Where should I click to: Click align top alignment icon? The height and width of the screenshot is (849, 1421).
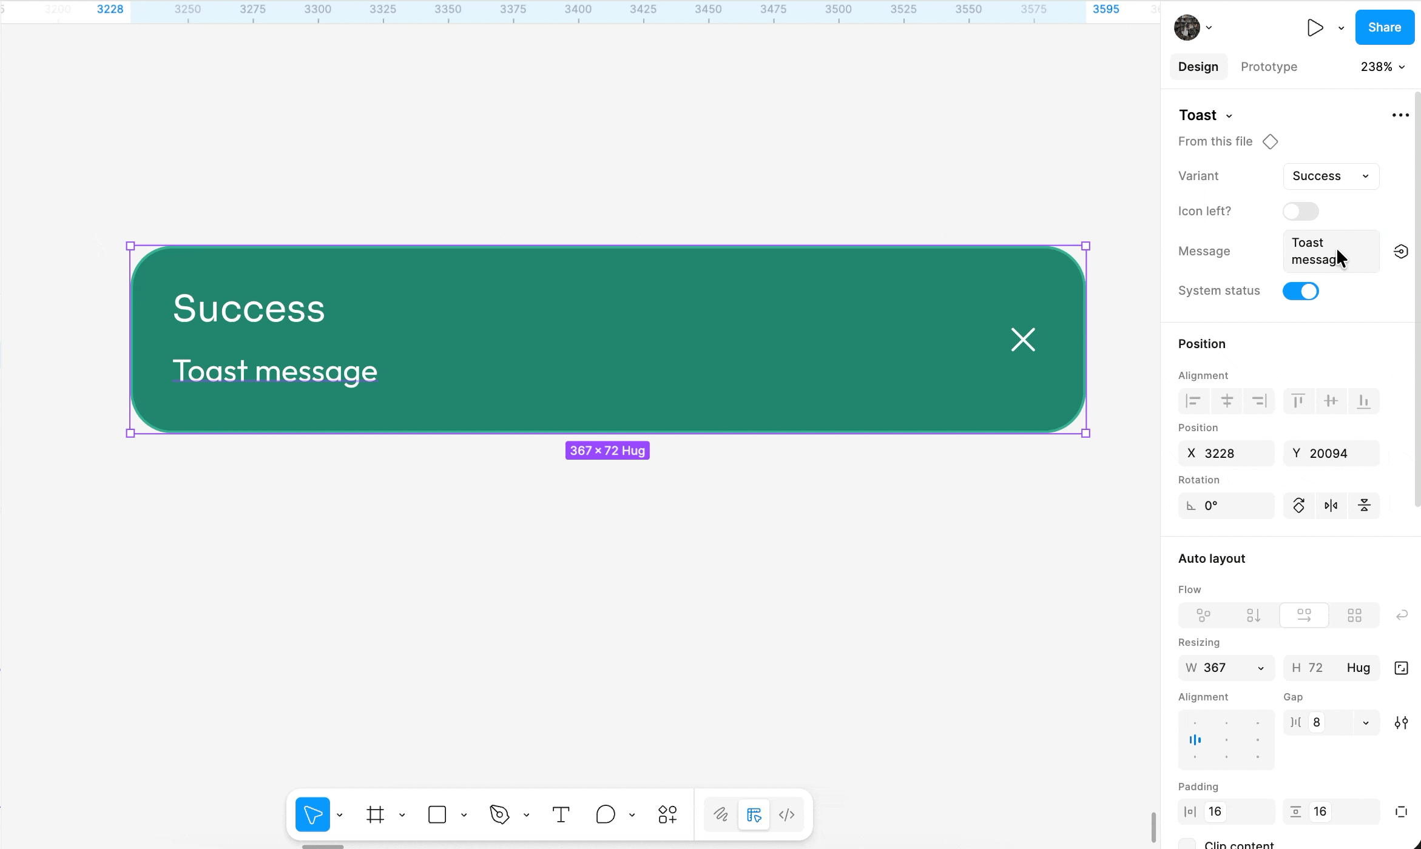click(x=1298, y=401)
